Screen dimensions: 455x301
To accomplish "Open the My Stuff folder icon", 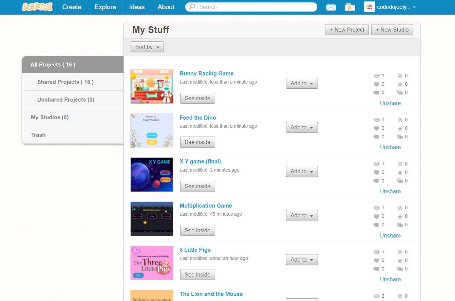I will tap(350, 7).
